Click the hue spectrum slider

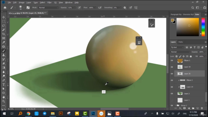[x=203, y=27]
